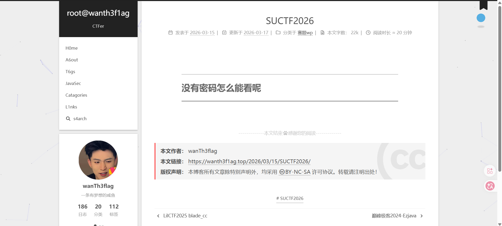Image resolution: width=502 pixels, height=226 pixels.
Task: Open the pink grid widget icon
Action: coord(490,171)
